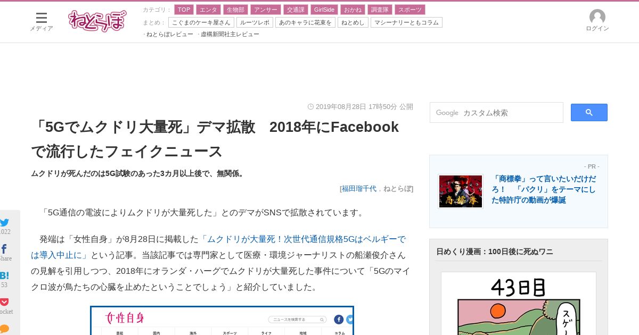
Task: Open あのキャラに花束を summary link
Action: pos(305,22)
